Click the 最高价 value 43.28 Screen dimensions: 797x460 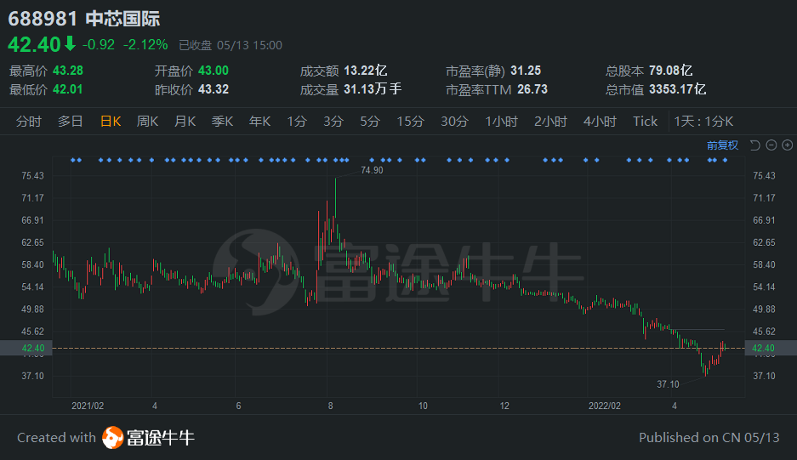(x=68, y=71)
